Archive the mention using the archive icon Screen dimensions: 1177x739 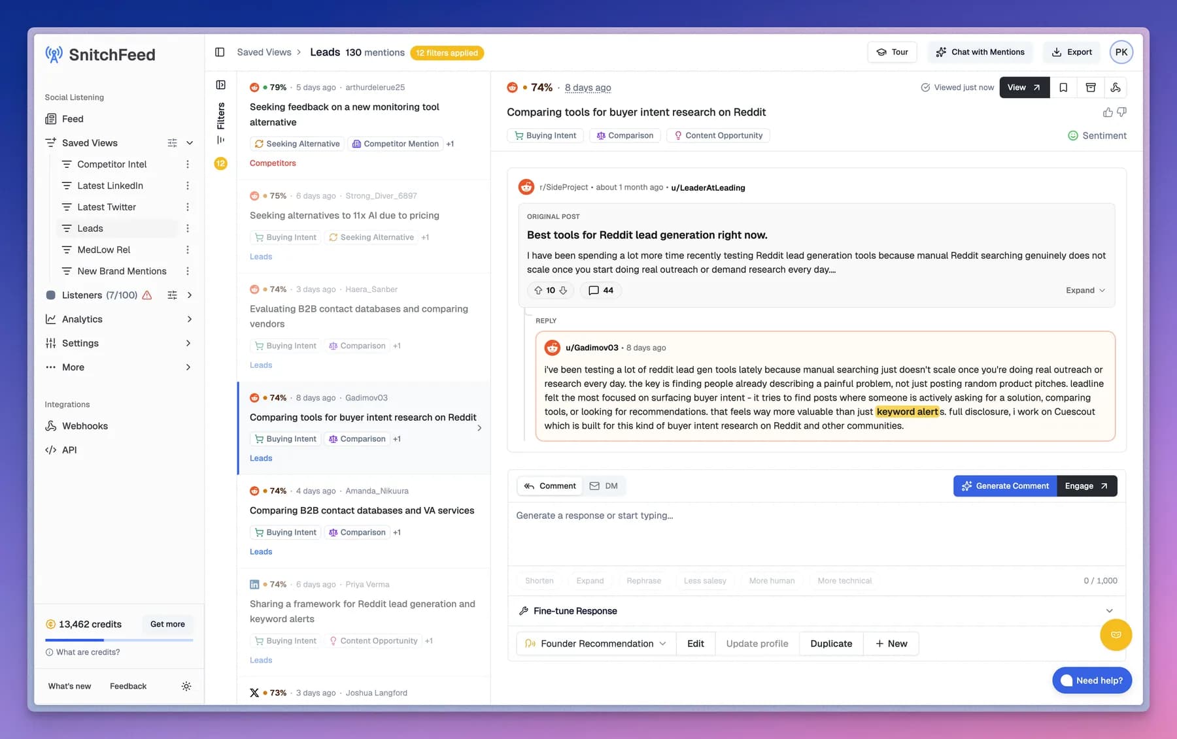click(x=1090, y=88)
